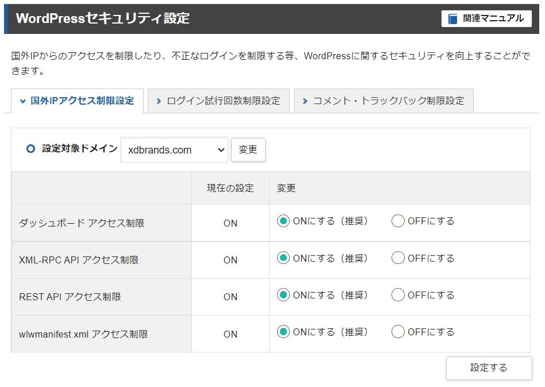
Task: Select OFFにする for REST API アクセス制限
Action: pos(397,296)
